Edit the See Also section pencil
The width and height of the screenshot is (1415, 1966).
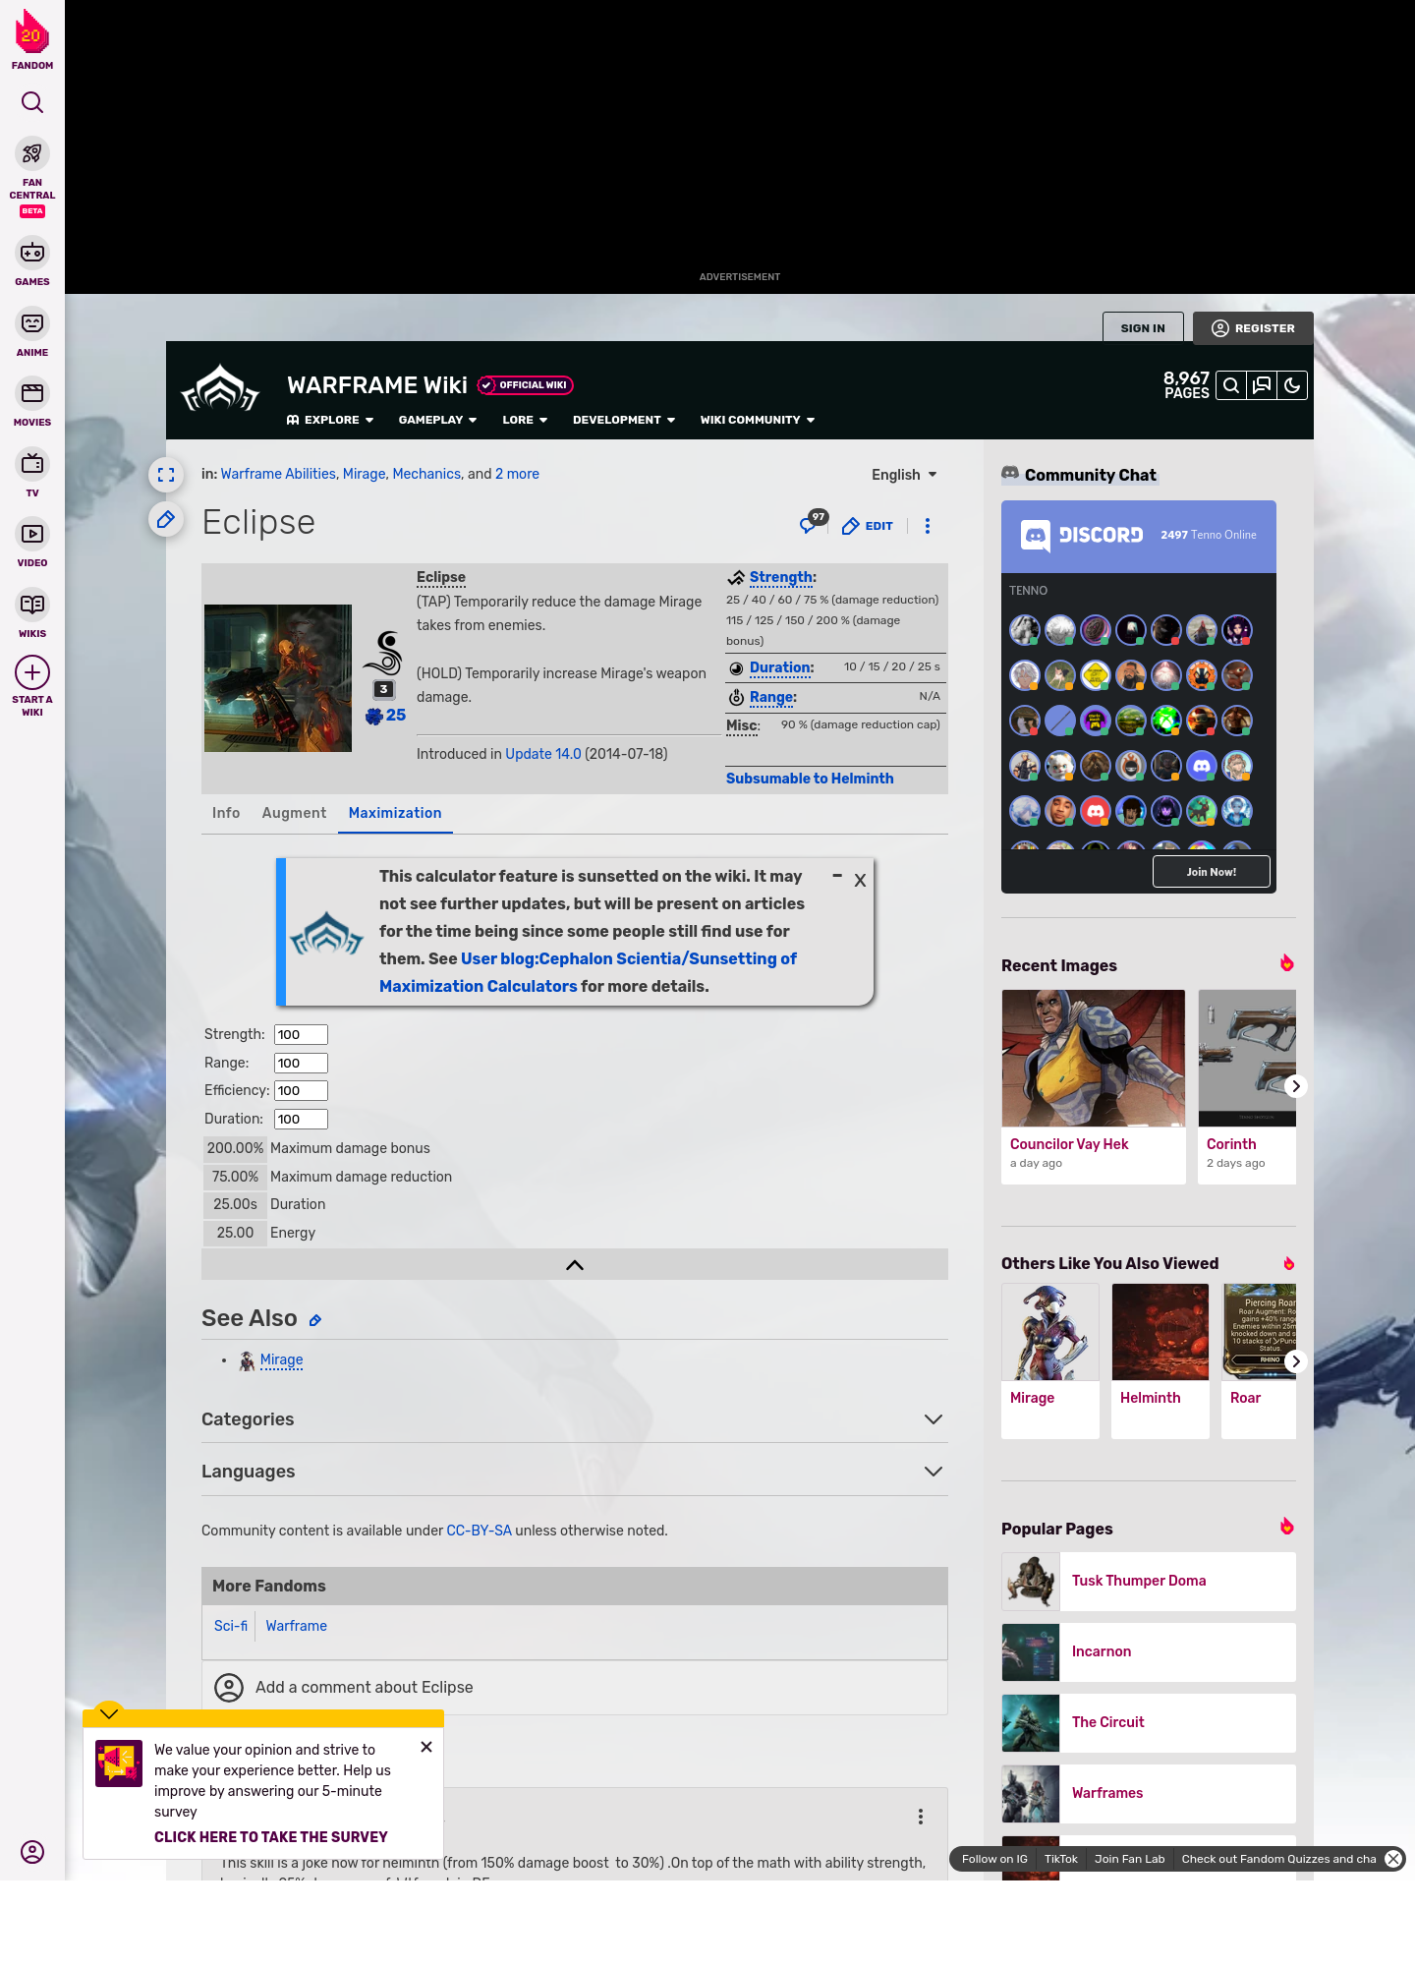[315, 1320]
